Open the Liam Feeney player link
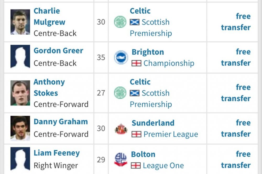The width and height of the screenshot is (262, 174). 57,153
